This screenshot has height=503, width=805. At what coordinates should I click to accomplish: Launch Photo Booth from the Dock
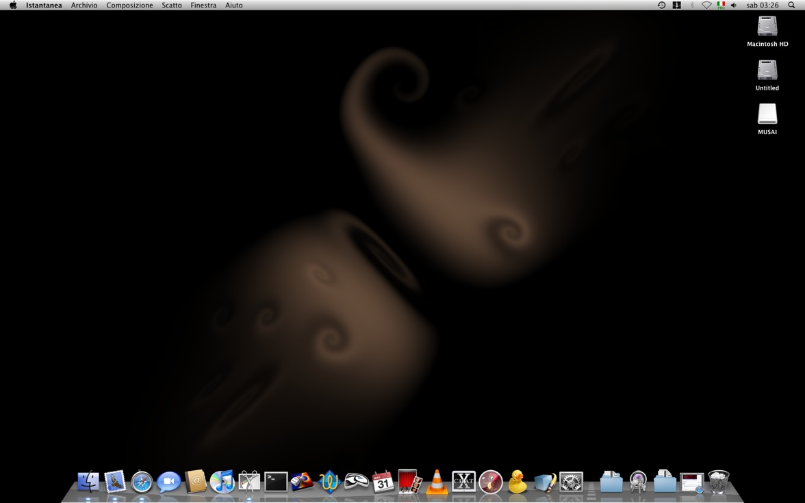(x=409, y=482)
